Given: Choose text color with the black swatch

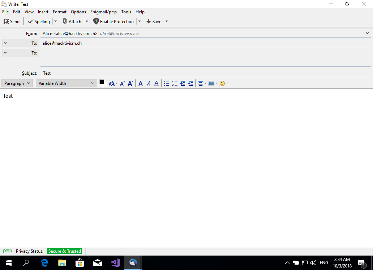Looking at the screenshot, I should pyautogui.click(x=102, y=82).
